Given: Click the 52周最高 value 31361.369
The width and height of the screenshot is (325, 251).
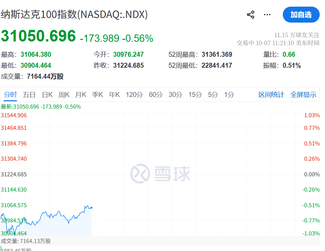Looking at the screenshot, I should [217, 54].
